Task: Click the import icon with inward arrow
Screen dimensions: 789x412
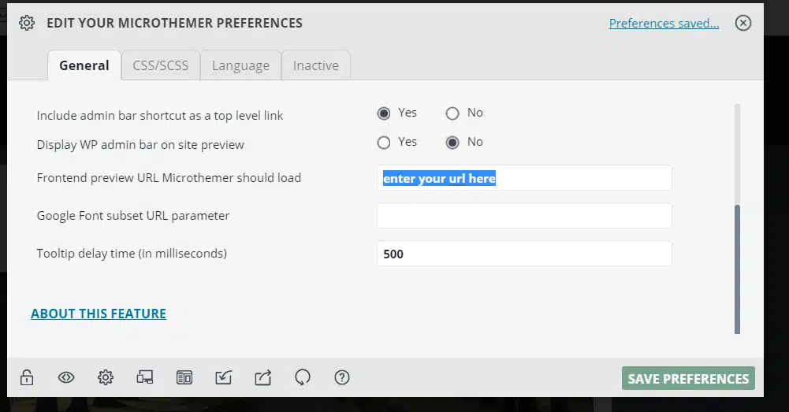Action: pos(224,378)
